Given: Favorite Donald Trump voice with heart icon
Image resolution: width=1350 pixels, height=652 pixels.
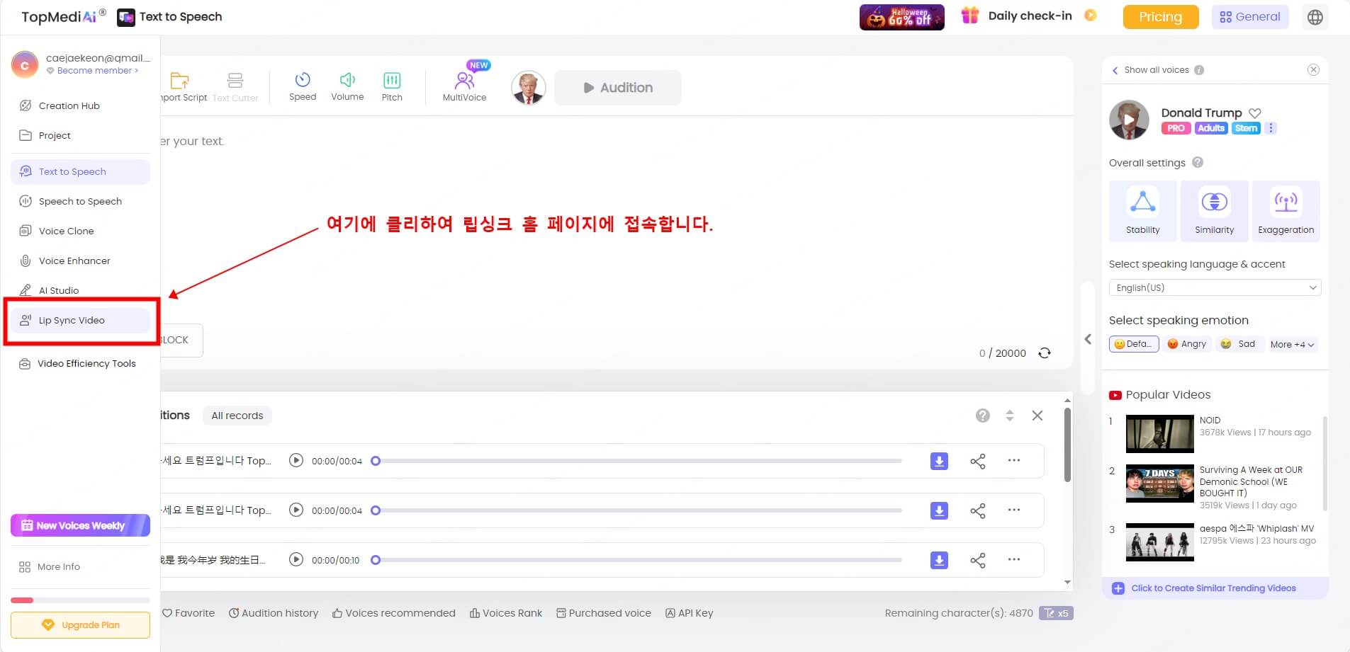Looking at the screenshot, I should (x=1255, y=113).
